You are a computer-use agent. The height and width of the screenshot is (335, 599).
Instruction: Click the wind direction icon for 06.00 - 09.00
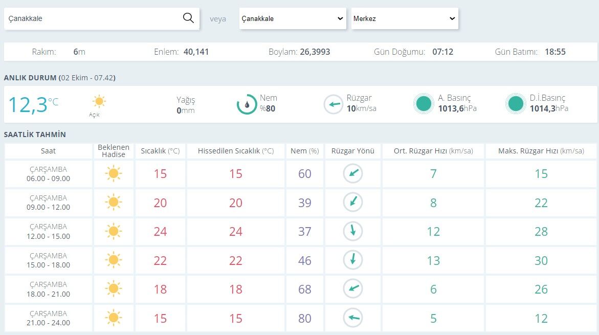pyautogui.click(x=353, y=173)
